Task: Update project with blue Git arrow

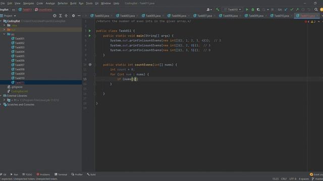Action: click(x=286, y=10)
